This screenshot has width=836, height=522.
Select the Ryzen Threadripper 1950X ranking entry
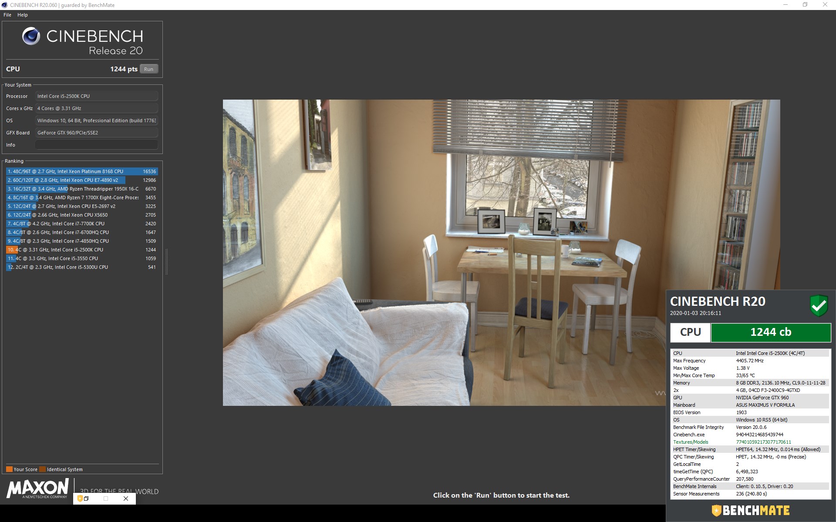pyautogui.click(x=82, y=189)
